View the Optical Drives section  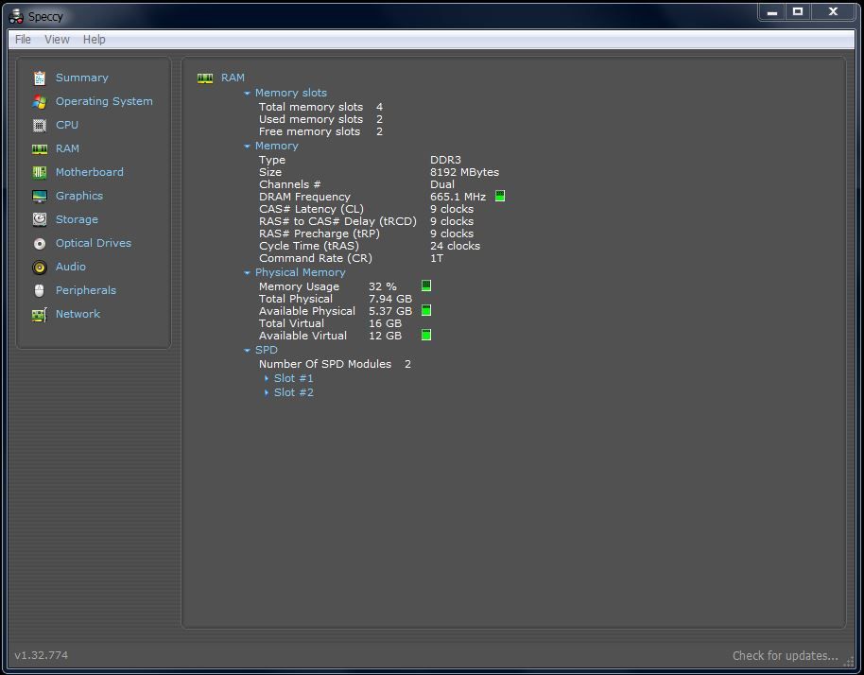[94, 243]
